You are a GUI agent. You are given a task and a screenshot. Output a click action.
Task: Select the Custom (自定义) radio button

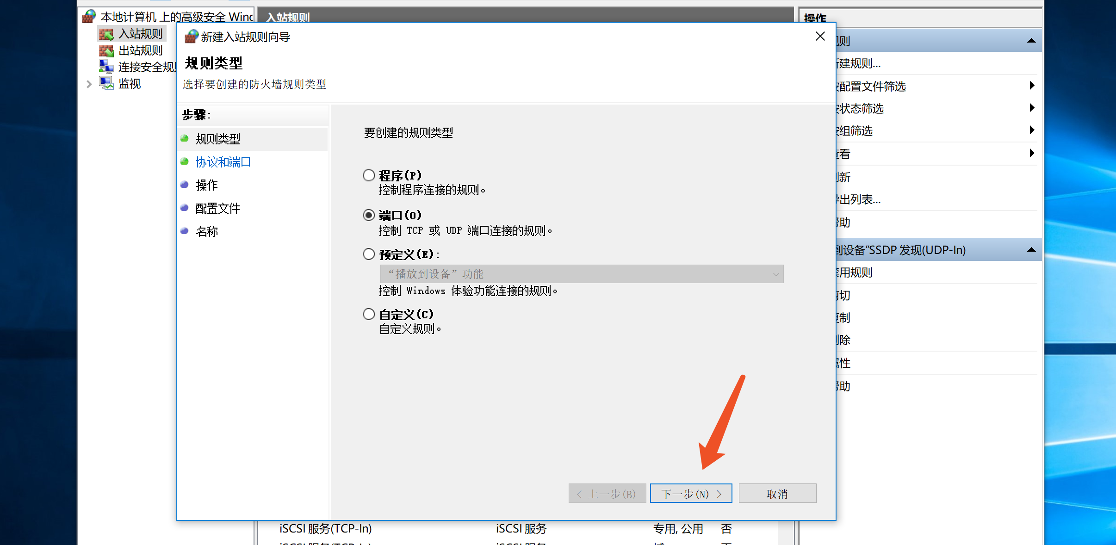click(x=368, y=315)
